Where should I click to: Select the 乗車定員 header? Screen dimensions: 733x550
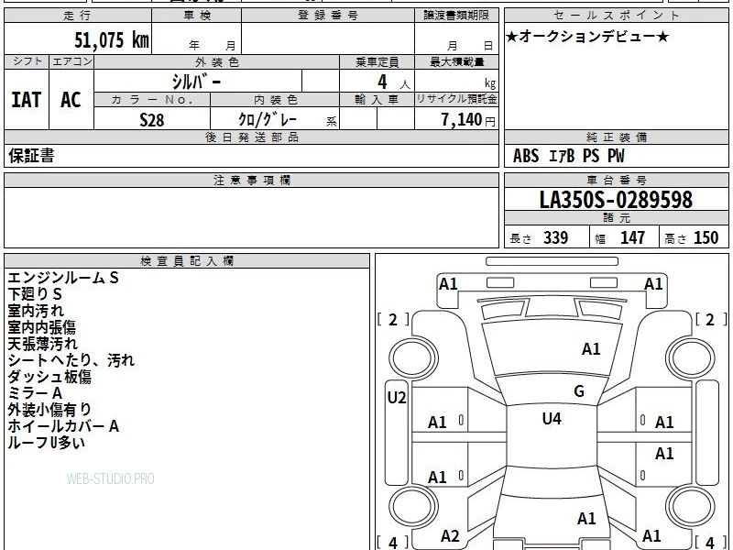tap(377, 61)
